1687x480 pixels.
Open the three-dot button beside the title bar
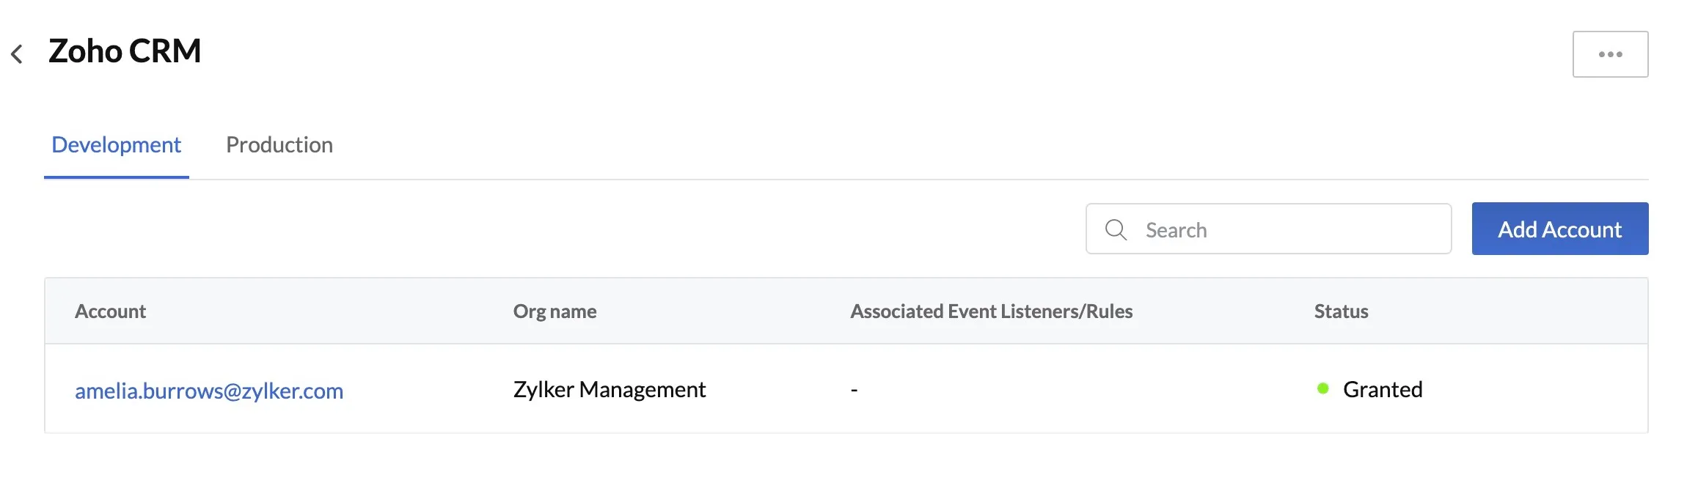point(1610,54)
